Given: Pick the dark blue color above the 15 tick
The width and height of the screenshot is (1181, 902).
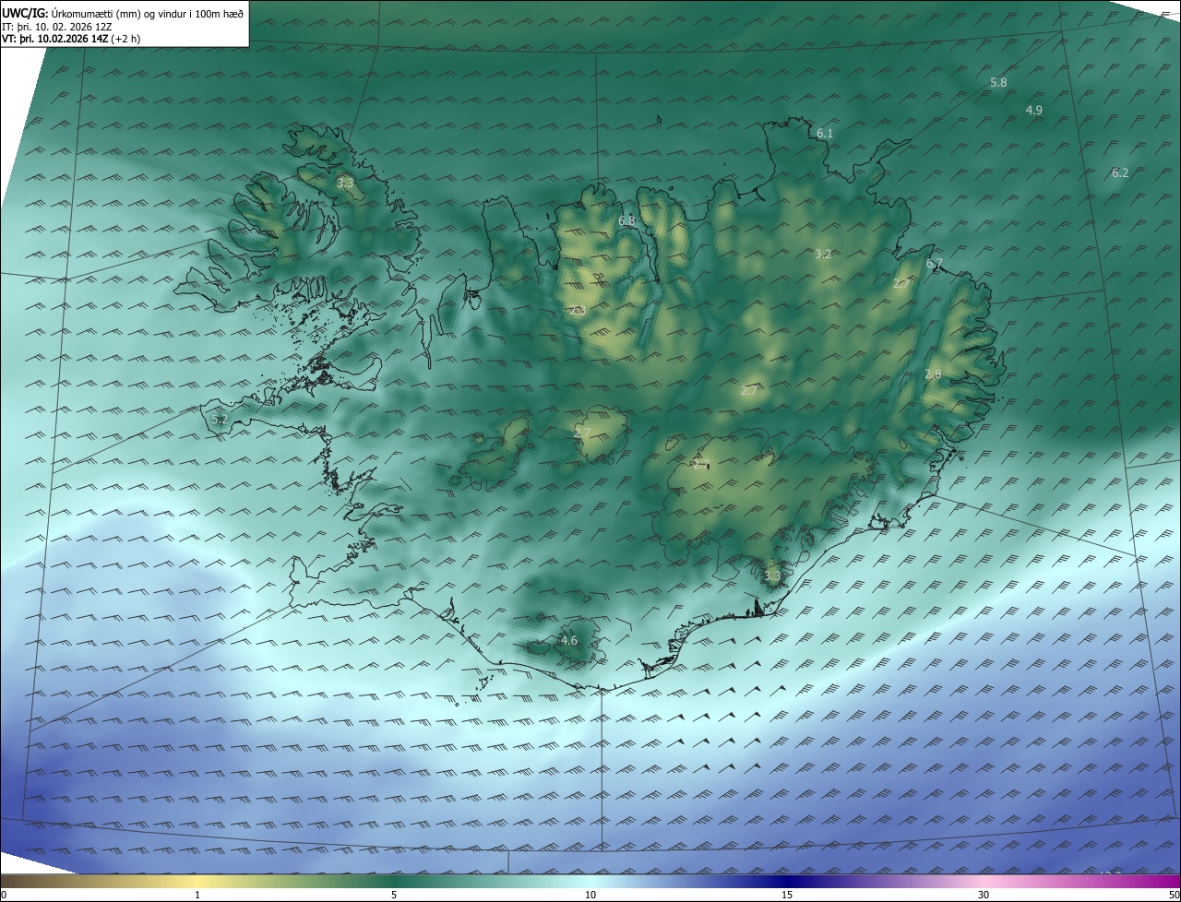Looking at the screenshot, I should coord(787,881).
